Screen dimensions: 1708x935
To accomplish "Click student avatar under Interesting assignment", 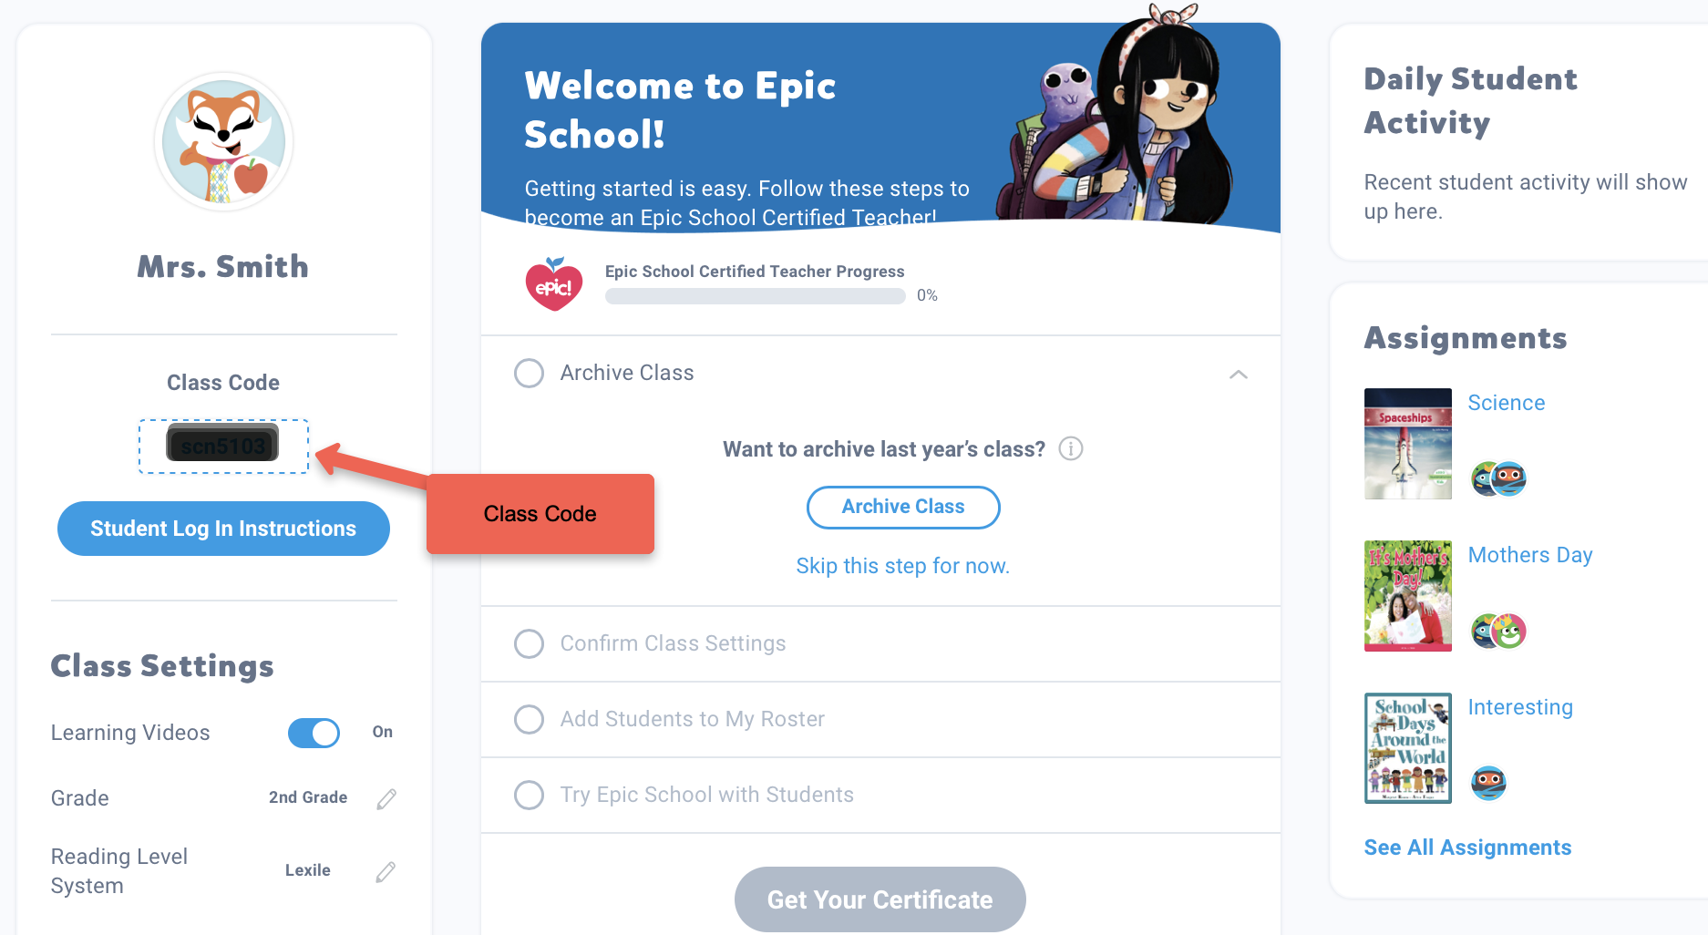I will [1488, 782].
